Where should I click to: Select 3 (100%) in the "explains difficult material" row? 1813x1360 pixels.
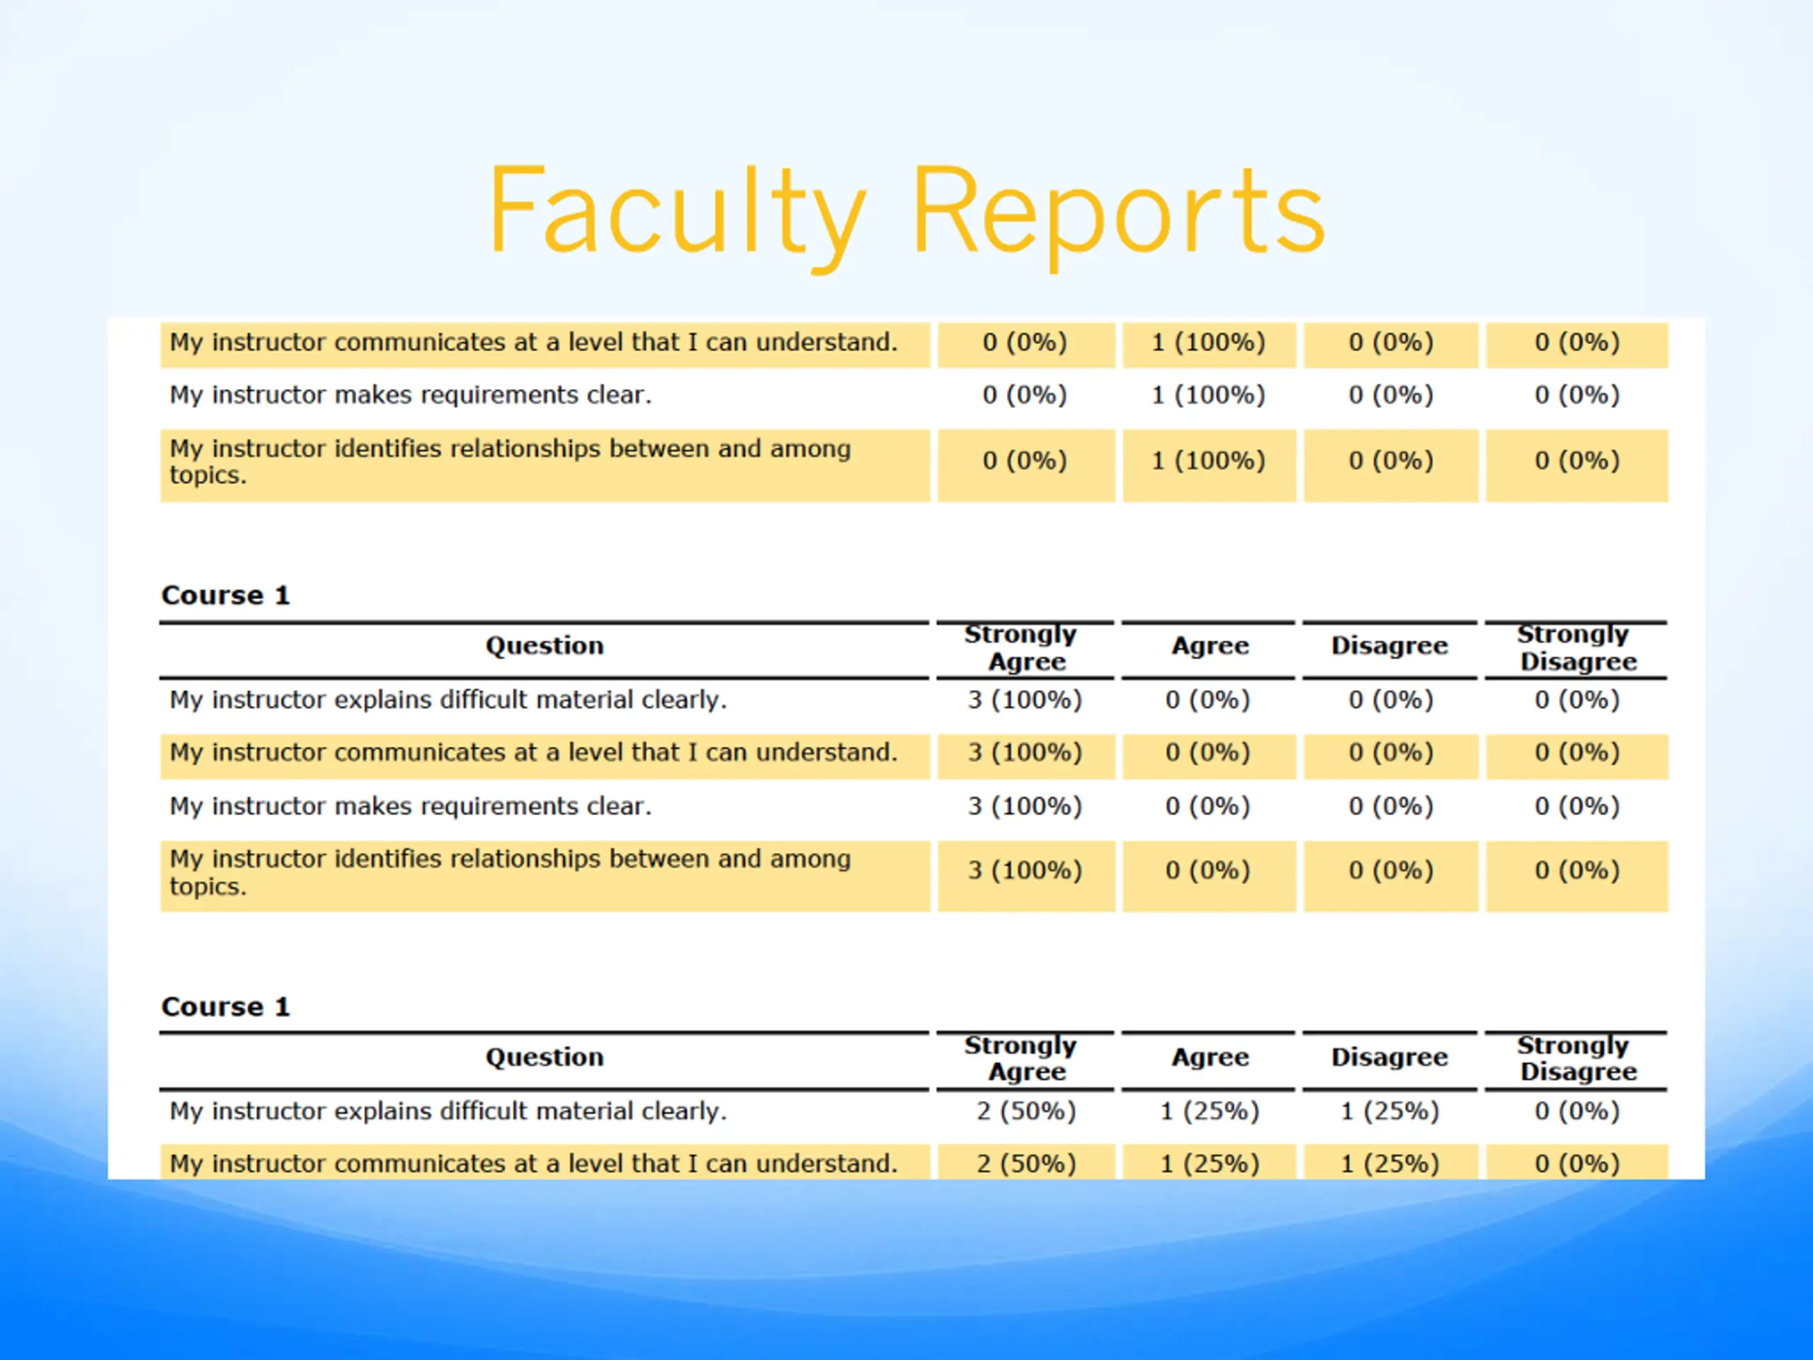coord(1025,700)
